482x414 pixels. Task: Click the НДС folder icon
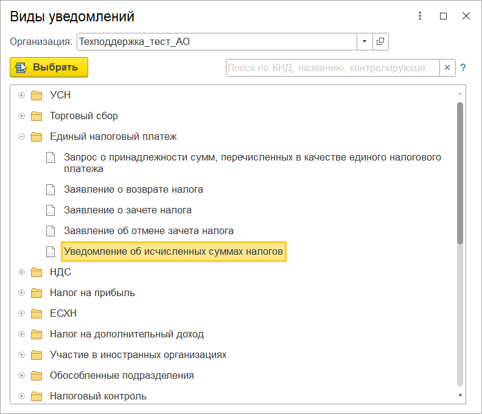pyautogui.click(x=37, y=272)
